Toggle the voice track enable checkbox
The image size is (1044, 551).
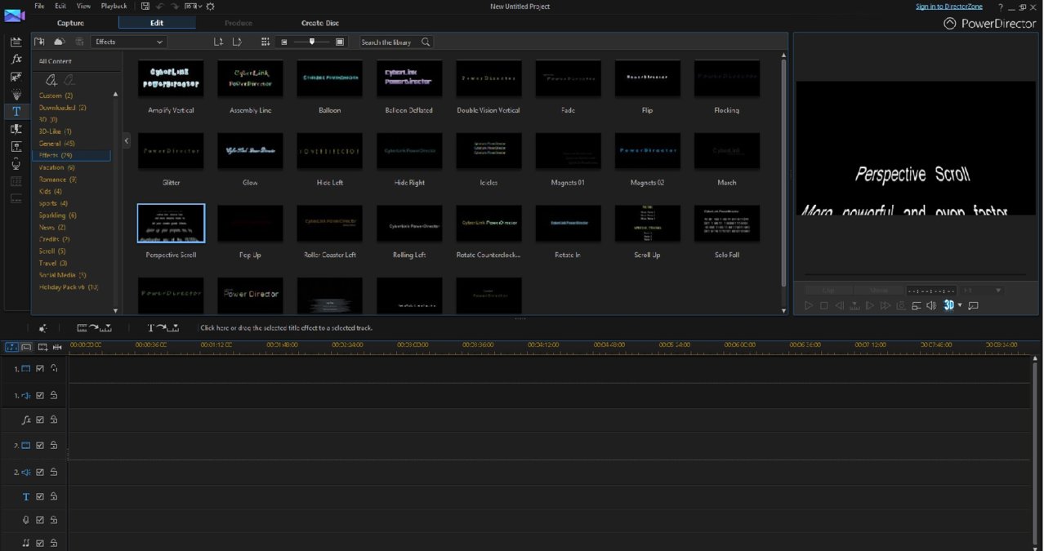point(39,519)
